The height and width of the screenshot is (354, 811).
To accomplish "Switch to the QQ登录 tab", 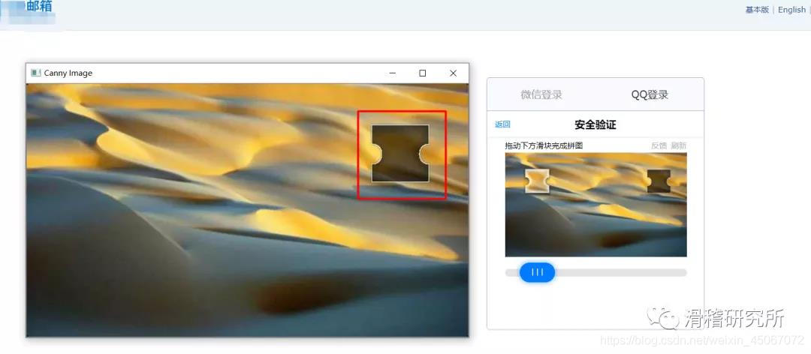I will 650,94.
